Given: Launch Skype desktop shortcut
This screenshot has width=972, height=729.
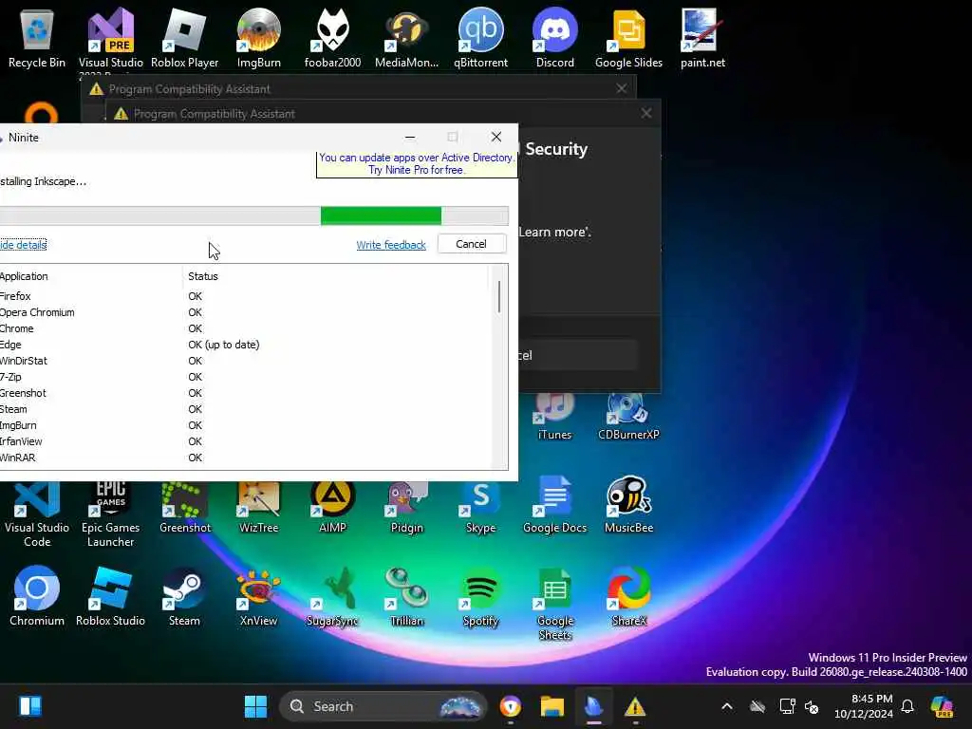Looking at the screenshot, I should [x=480, y=509].
